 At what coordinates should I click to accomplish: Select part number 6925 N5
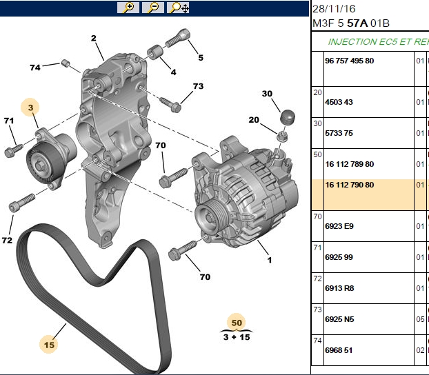pos(339,319)
